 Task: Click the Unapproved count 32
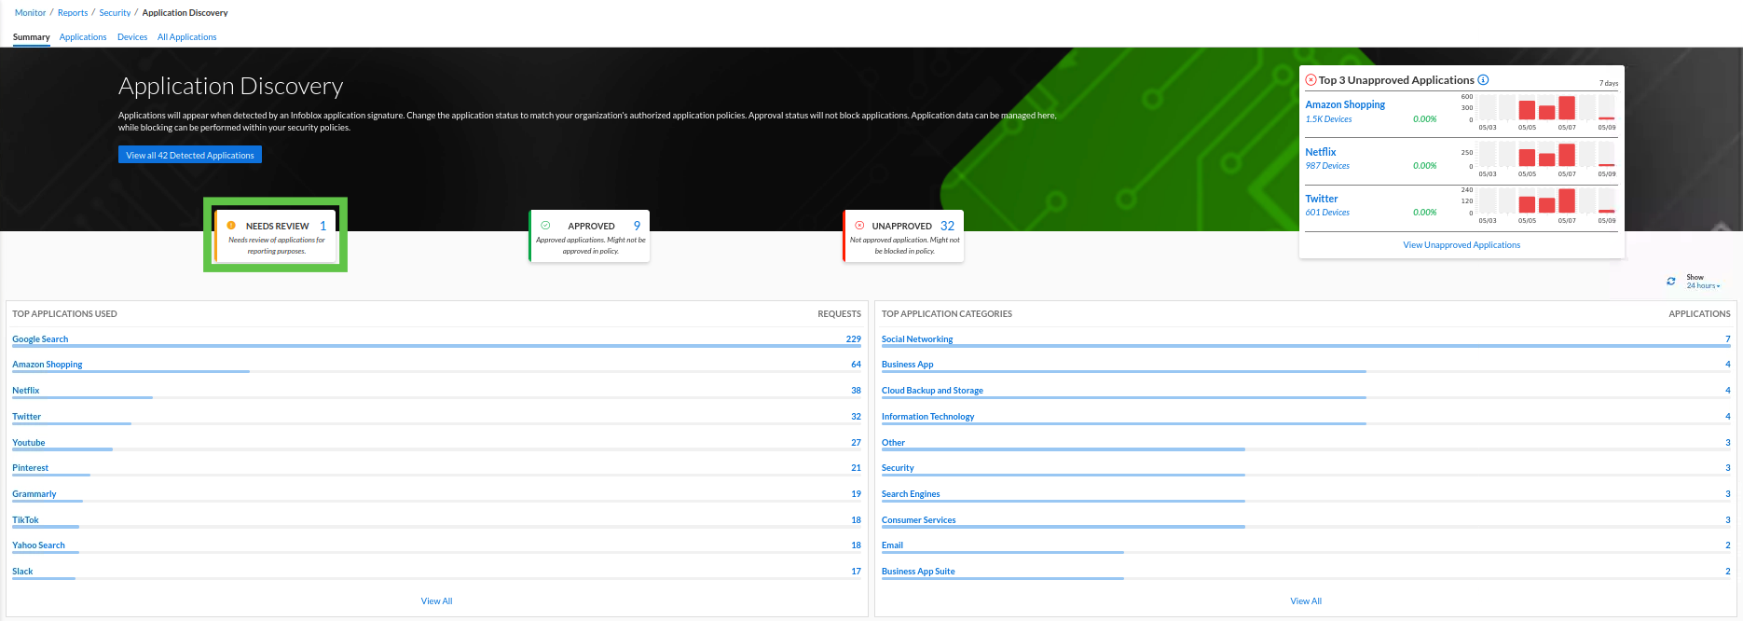pos(947,226)
